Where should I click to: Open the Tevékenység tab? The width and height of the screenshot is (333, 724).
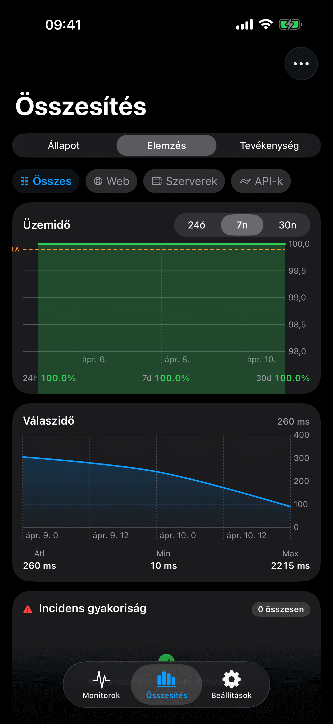pyautogui.click(x=269, y=146)
